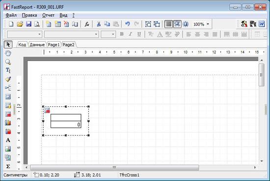The height and width of the screenshot is (181, 270).
Task: Select the object pointer tool
Action: (x=8, y=45)
